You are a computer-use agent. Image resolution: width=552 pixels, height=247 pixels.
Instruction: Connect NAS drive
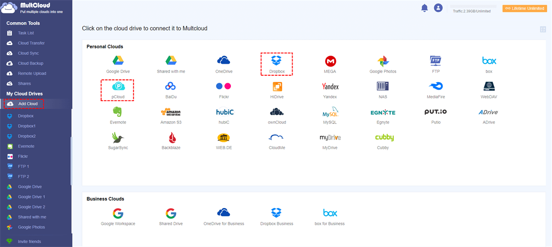tap(383, 90)
